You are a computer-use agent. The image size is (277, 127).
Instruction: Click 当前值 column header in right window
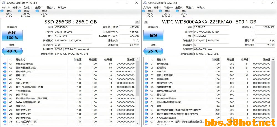[216, 60]
